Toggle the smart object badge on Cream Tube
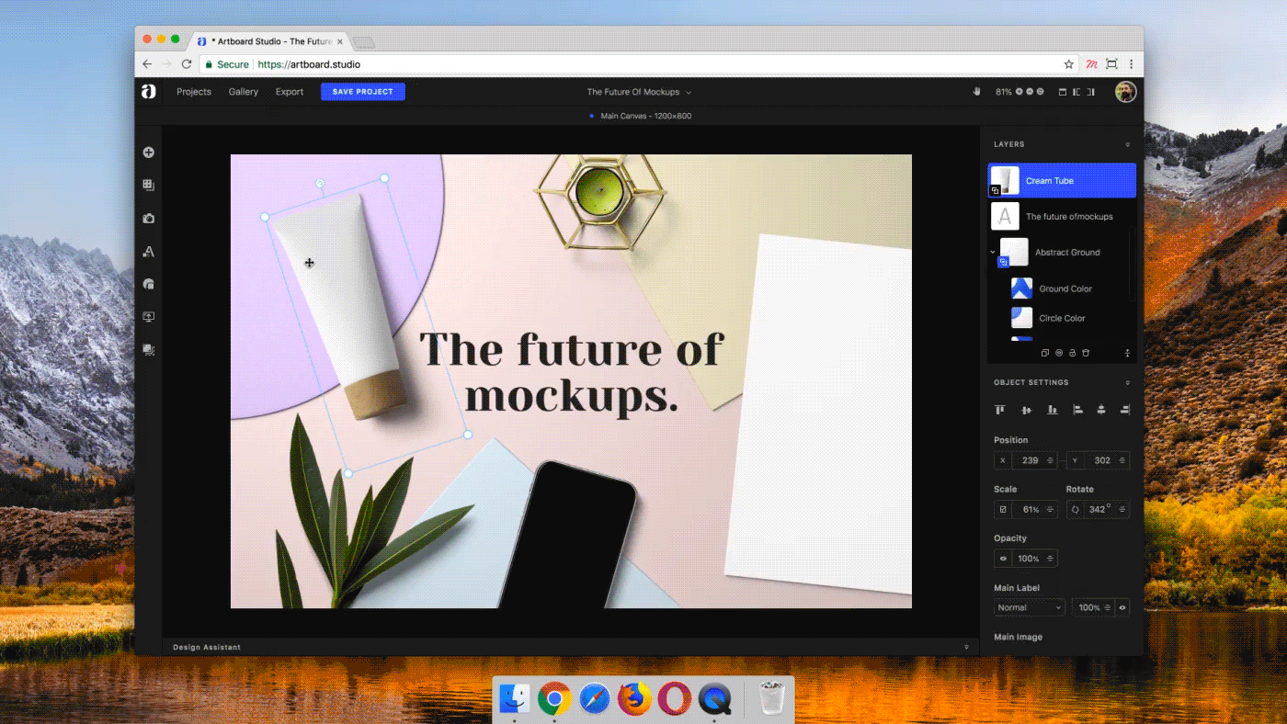The width and height of the screenshot is (1287, 724). pyautogui.click(x=995, y=191)
